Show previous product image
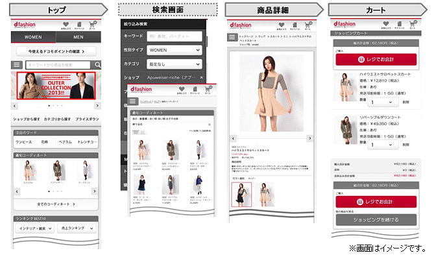The height and width of the screenshot is (255, 436). click(x=234, y=138)
